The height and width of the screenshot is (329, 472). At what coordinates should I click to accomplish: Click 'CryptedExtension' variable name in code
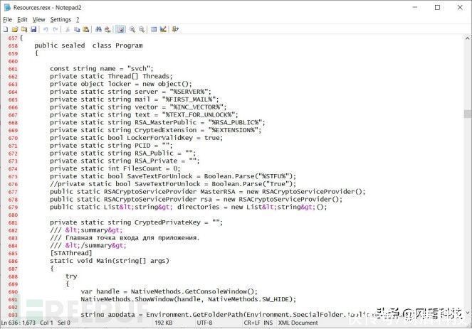[x=166, y=130]
